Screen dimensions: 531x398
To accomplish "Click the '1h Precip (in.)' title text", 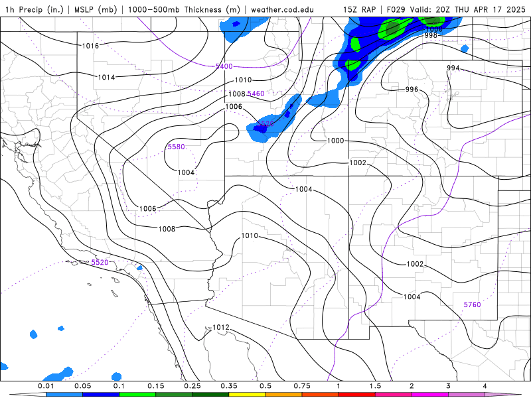I will [35, 9].
